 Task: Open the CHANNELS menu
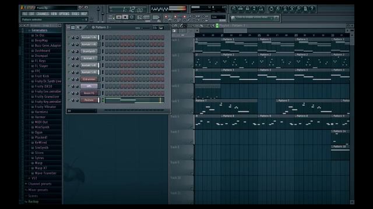43,14
